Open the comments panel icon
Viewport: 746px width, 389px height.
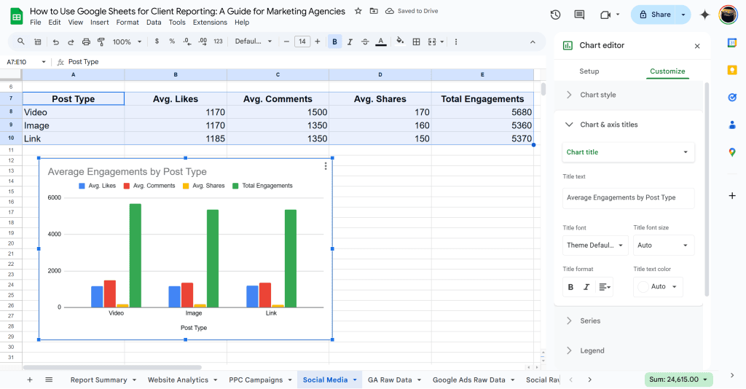[579, 15]
